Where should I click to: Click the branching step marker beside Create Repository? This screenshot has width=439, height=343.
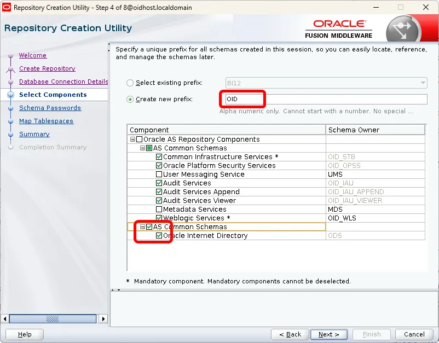[10, 69]
